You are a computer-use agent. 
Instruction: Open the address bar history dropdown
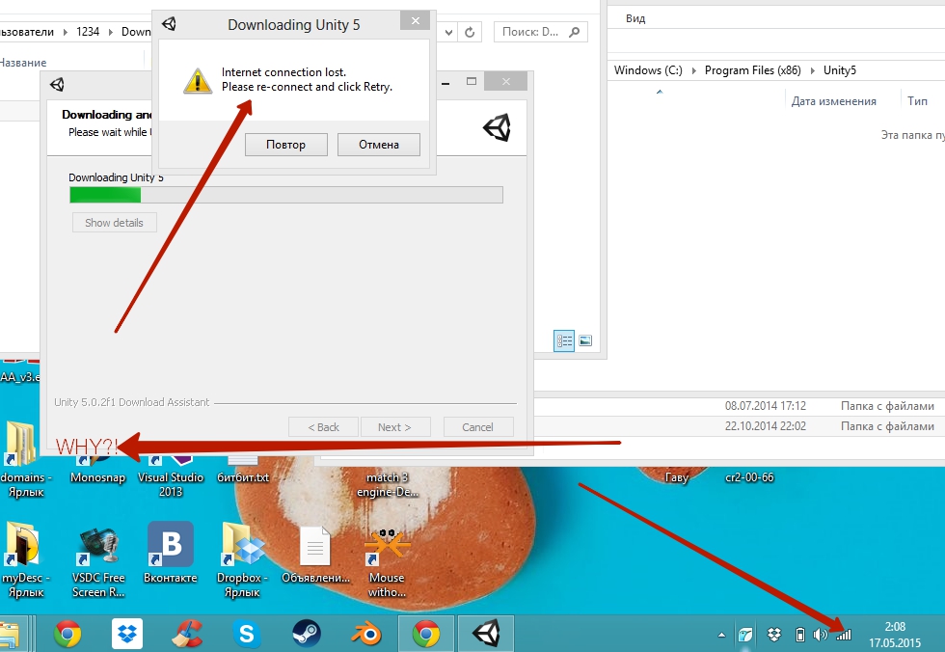450,32
